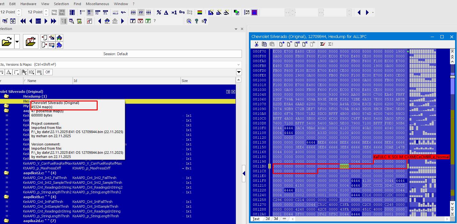457x224 pixels.
Task: Open the delta filter dropdown button
Action: tap(9, 72)
